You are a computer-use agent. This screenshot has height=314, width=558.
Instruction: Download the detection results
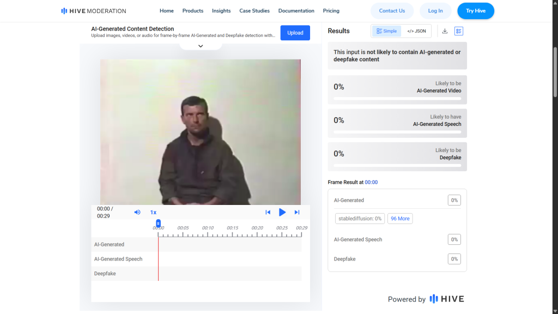[x=445, y=31]
